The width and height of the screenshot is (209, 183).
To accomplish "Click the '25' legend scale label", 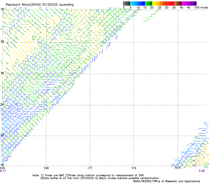I will [x=160, y=7].
